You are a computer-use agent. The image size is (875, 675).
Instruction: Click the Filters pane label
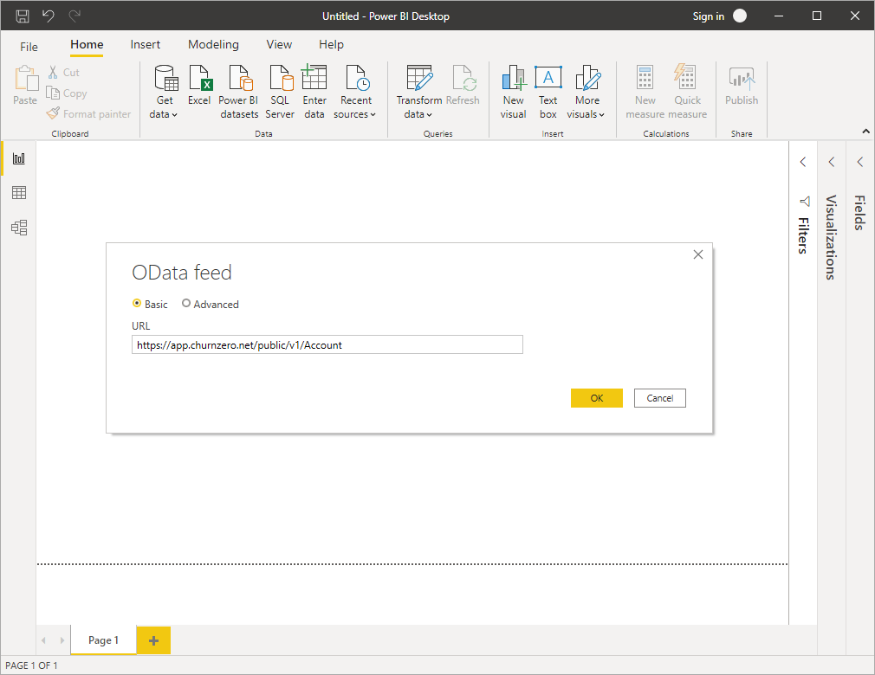click(x=803, y=235)
